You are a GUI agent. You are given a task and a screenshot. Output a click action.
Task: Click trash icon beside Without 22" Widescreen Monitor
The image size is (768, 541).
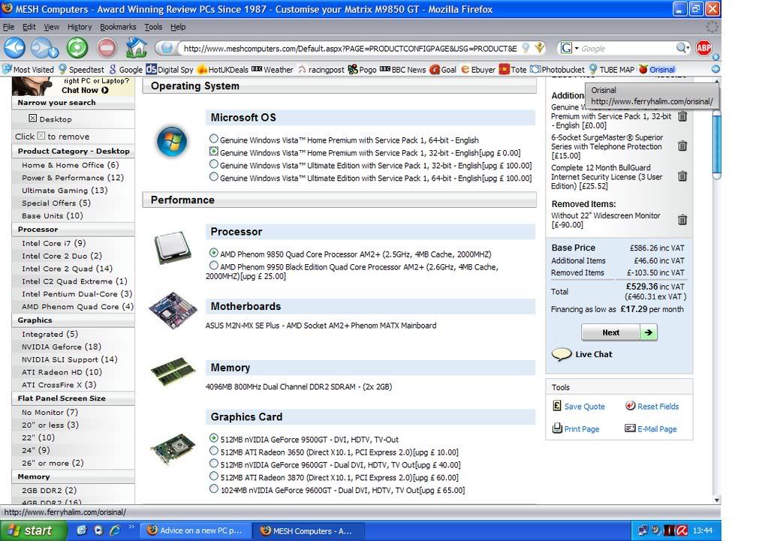682,220
